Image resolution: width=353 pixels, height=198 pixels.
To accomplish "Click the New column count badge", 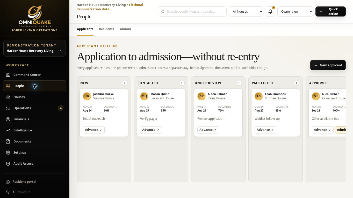I will pos(124,83).
